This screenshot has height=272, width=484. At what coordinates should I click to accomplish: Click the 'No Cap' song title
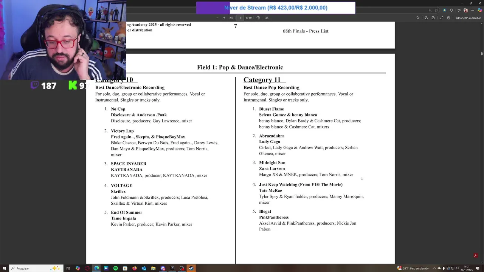click(118, 109)
